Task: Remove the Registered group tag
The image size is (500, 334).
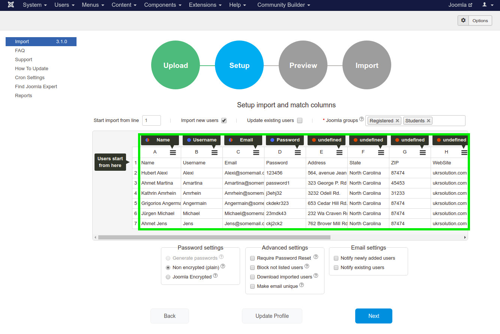Action: tap(397, 121)
